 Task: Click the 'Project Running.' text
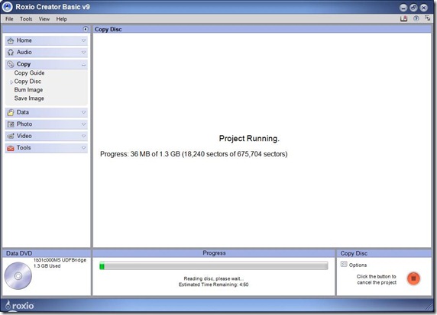pyautogui.click(x=249, y=138)
